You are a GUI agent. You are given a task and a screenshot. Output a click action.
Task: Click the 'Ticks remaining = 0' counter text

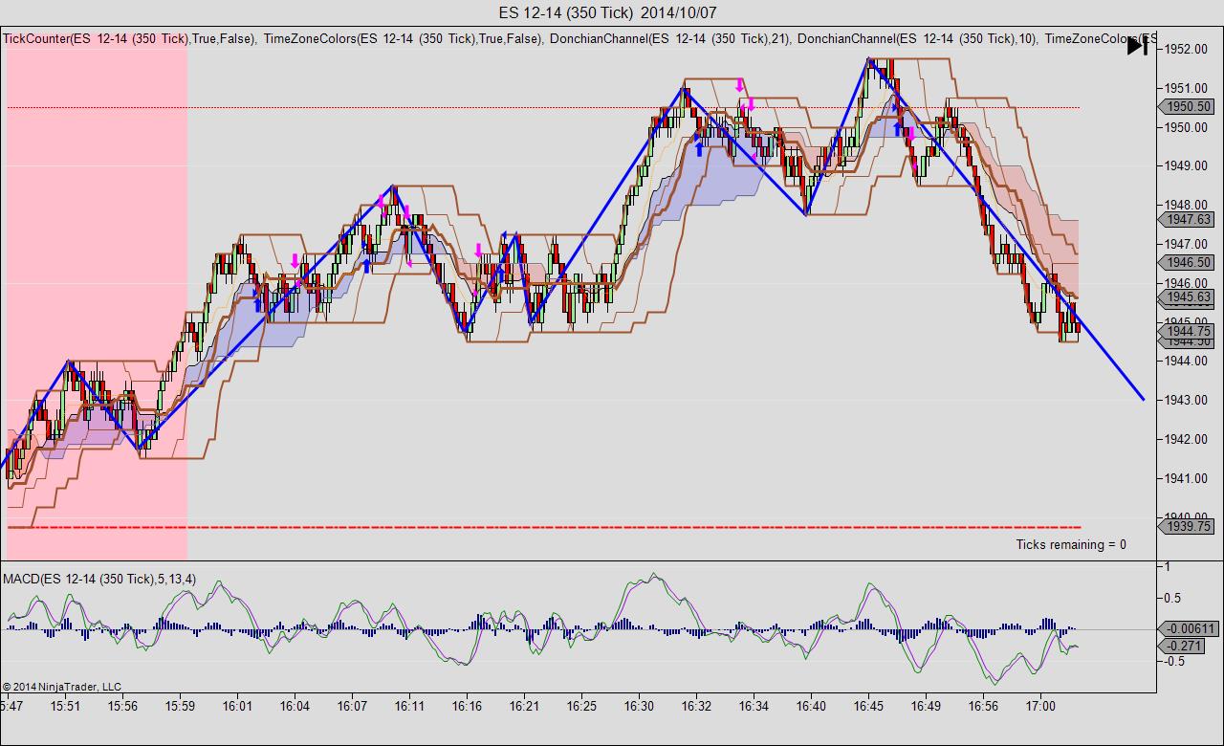[x=1071, y=544]
